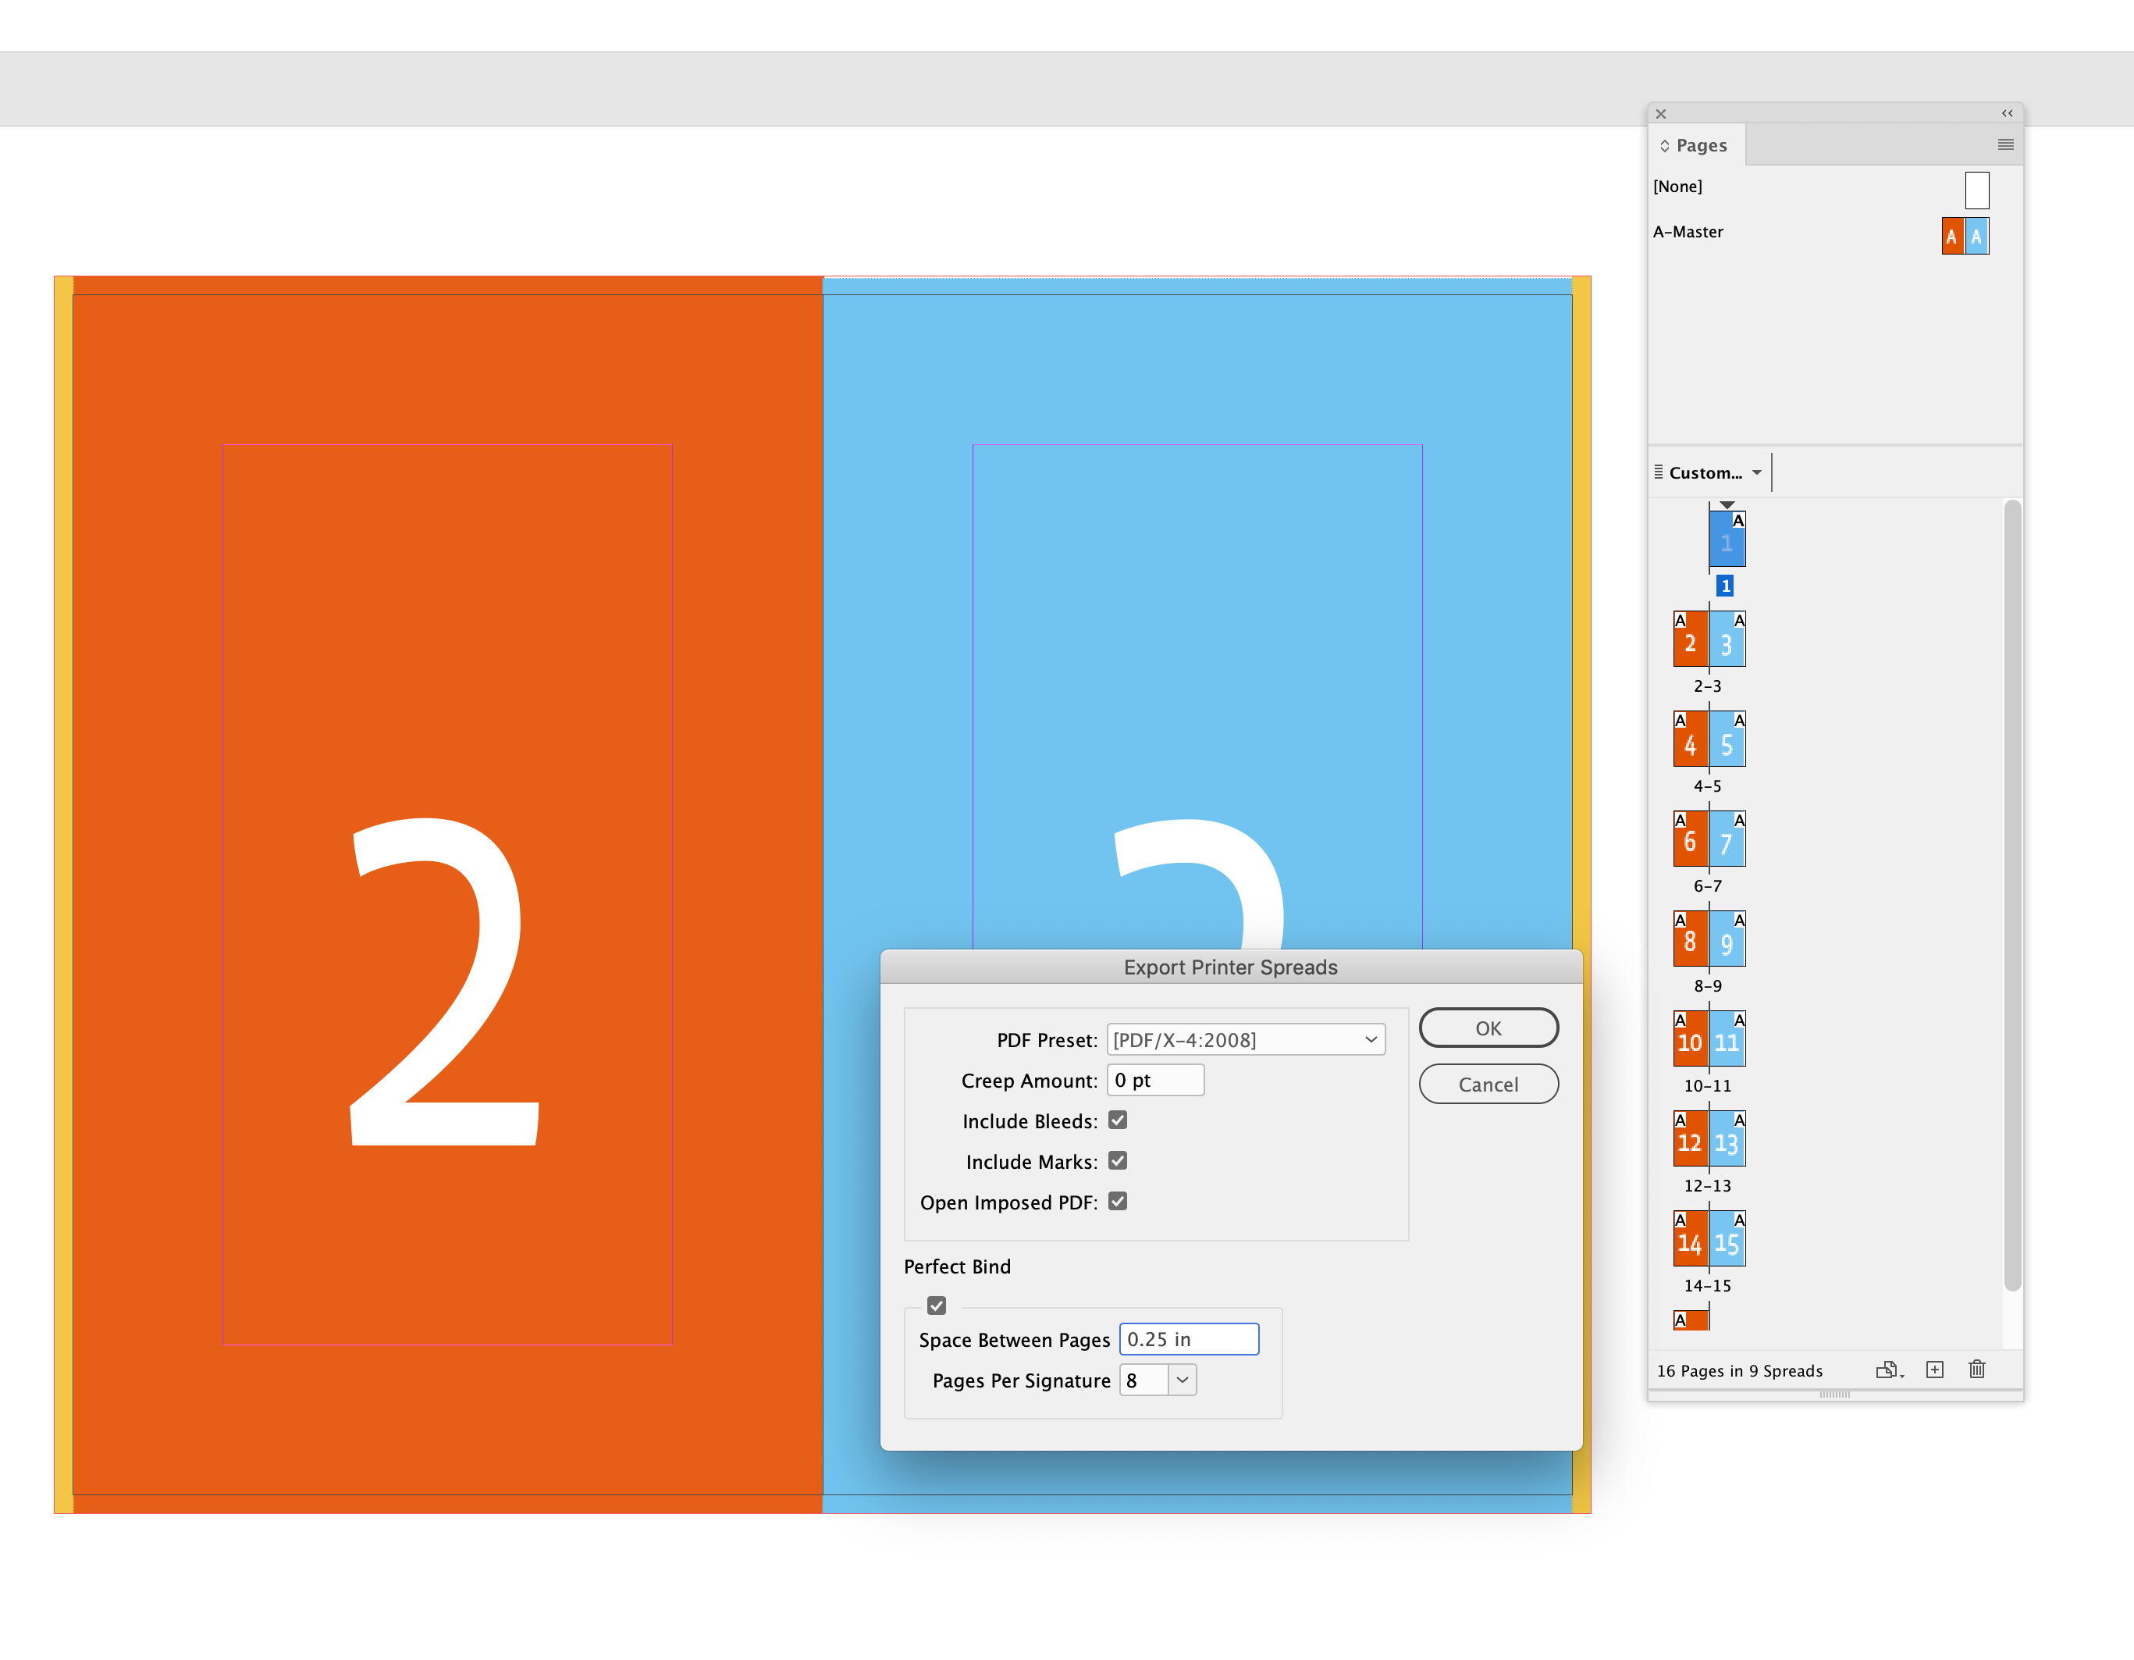This screenshot has height=1660, width=2134.
Task: Toggle the Open Imposed PDF checkbox
Action: click(x=1117, y=1202)
